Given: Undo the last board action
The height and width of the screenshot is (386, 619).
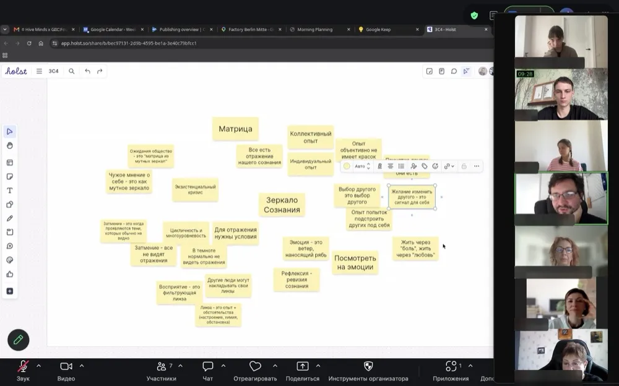Looking at the screenshot, I should pos(88,71).
